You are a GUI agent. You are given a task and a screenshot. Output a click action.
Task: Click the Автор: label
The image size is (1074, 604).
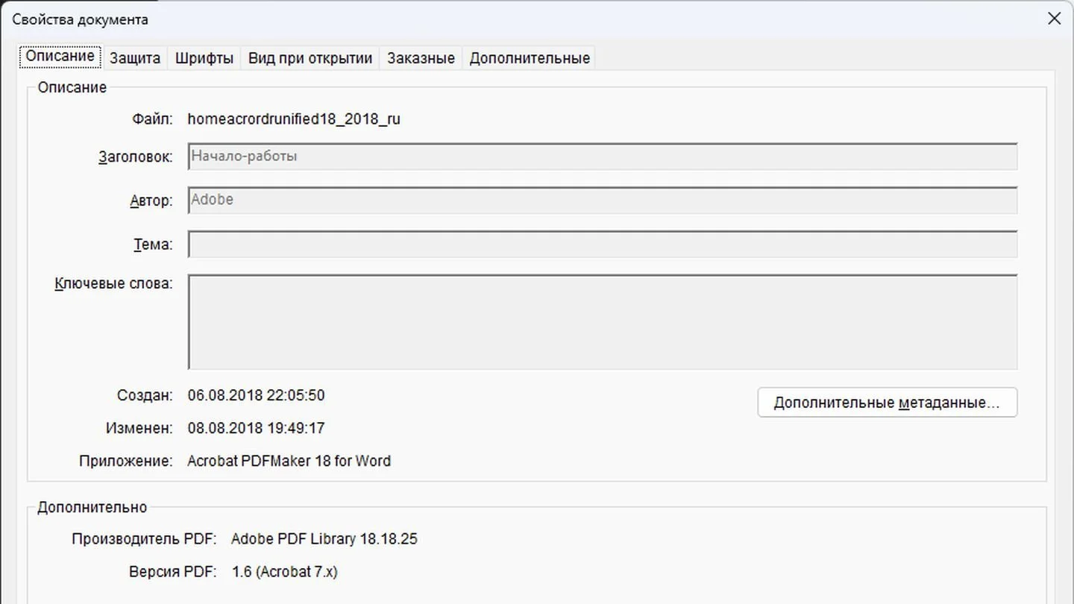coord(151,201)
